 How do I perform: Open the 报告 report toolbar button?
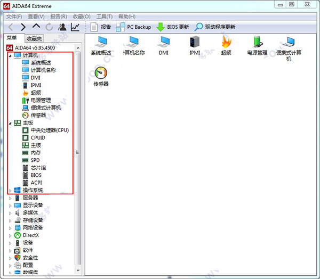(100, 27)
